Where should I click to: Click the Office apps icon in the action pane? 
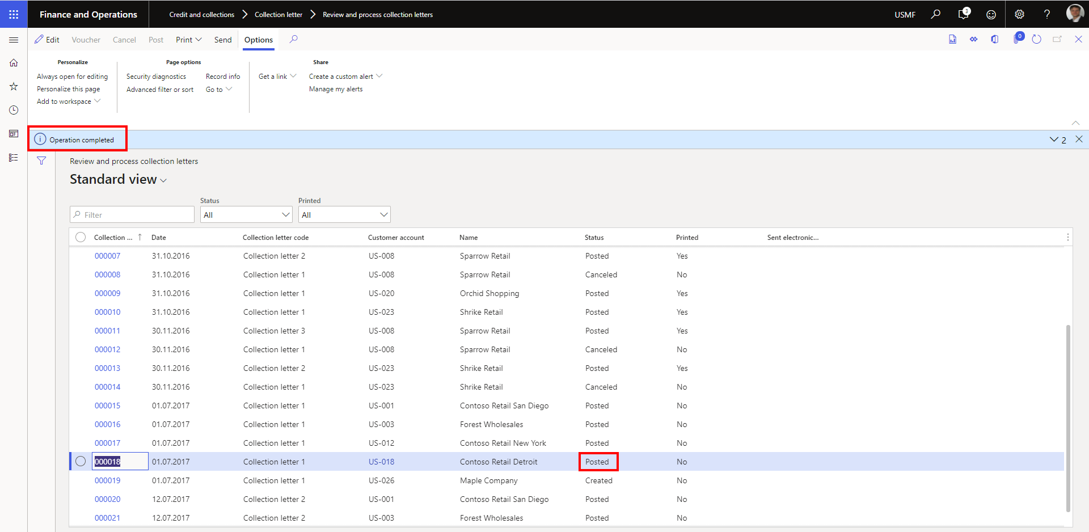(995, 39)
